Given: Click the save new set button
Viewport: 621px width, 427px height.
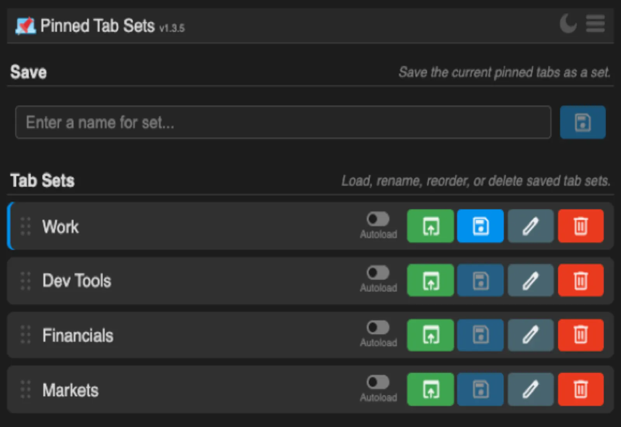Looking at the screenshot, I should click(x=582, y=122).
